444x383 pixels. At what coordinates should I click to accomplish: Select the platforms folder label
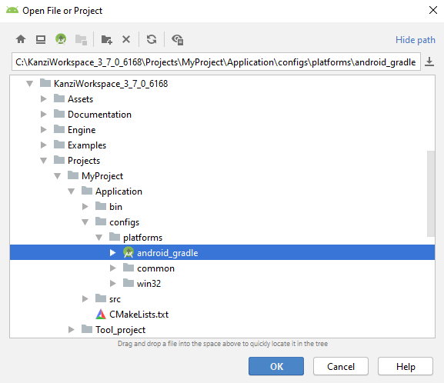coord(142,238)
